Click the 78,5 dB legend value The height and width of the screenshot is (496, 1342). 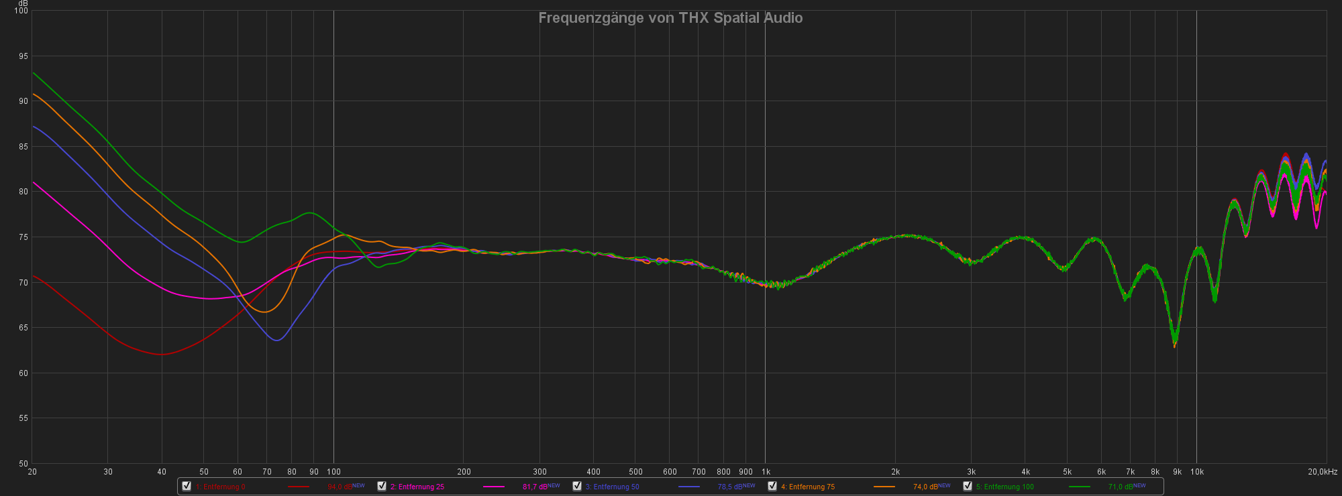(731, 487)
